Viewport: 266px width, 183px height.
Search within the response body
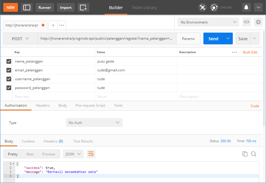(254, 154)
